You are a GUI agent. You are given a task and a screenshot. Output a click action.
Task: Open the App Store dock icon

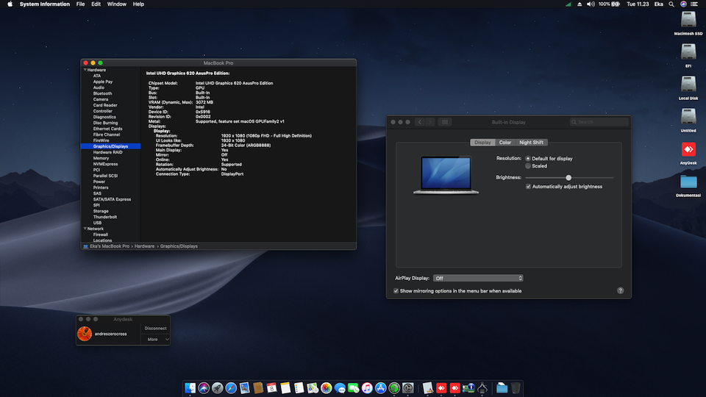[x=381, y=387]
